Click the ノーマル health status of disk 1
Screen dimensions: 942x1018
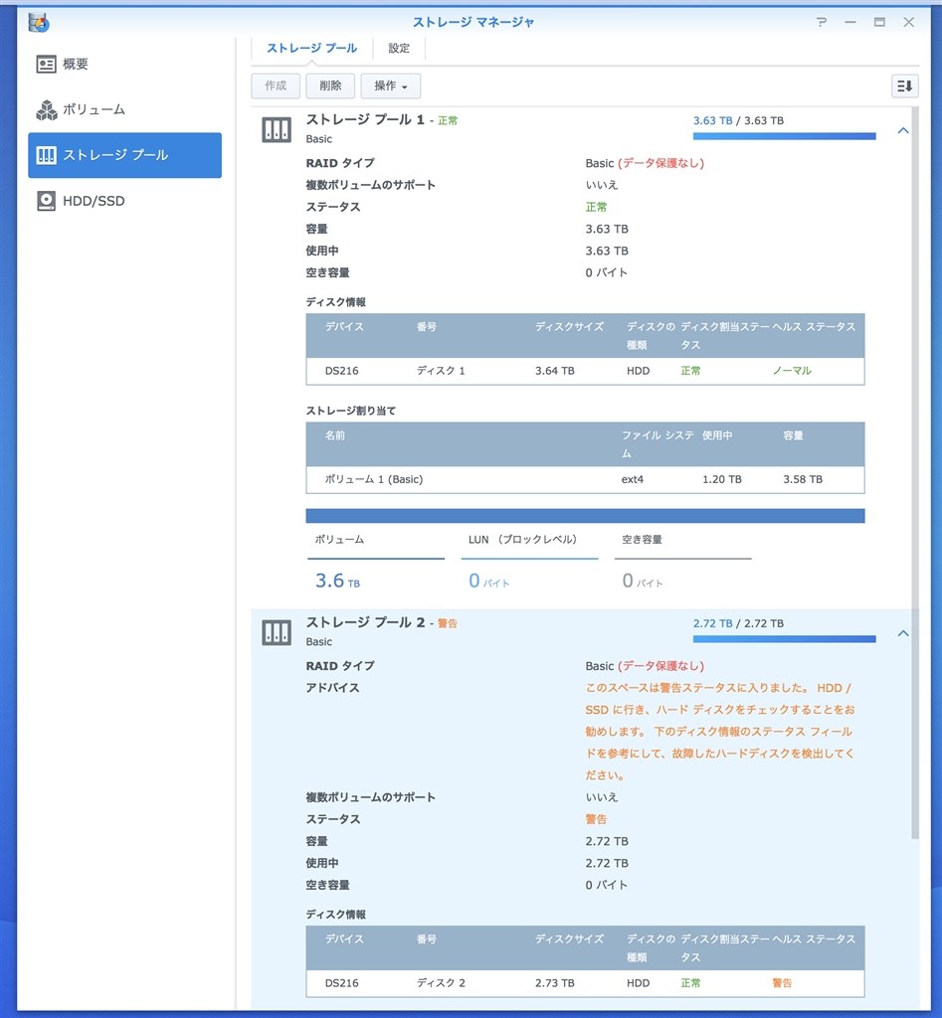pos(792,371)
